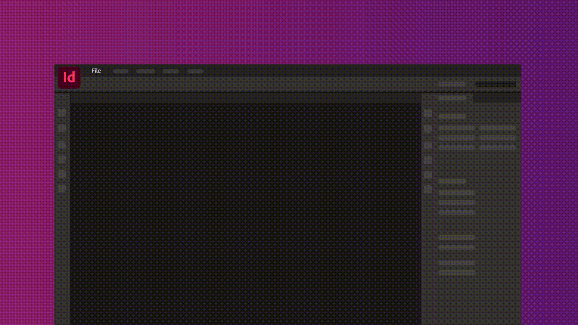Open the File menu
The image size is (578, 325).
click(96, 71)
